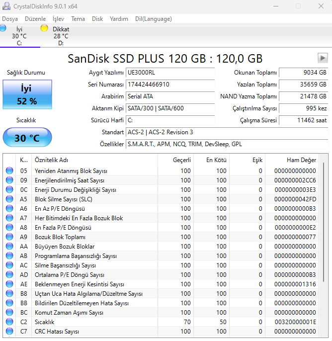Open the Disk menu
The width and height of the screenshot is (332, 341).
point(97,19)
